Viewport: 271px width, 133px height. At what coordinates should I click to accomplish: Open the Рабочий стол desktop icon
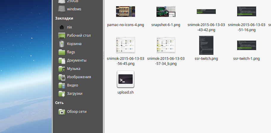click(62, 36)
